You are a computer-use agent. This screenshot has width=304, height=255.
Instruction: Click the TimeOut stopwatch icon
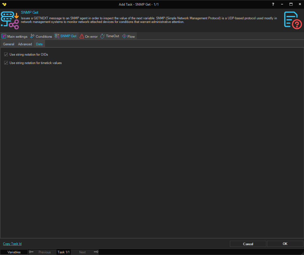(x=102, y=36)
